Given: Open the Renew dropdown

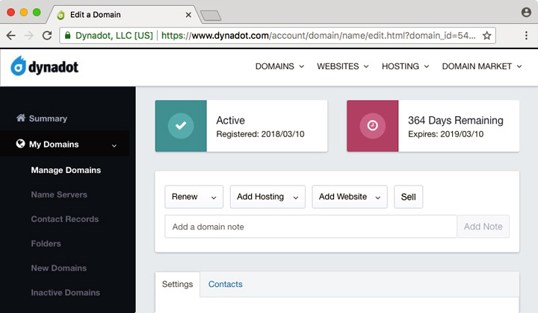Looking at the screenshot, I should [x=194, y=197].
